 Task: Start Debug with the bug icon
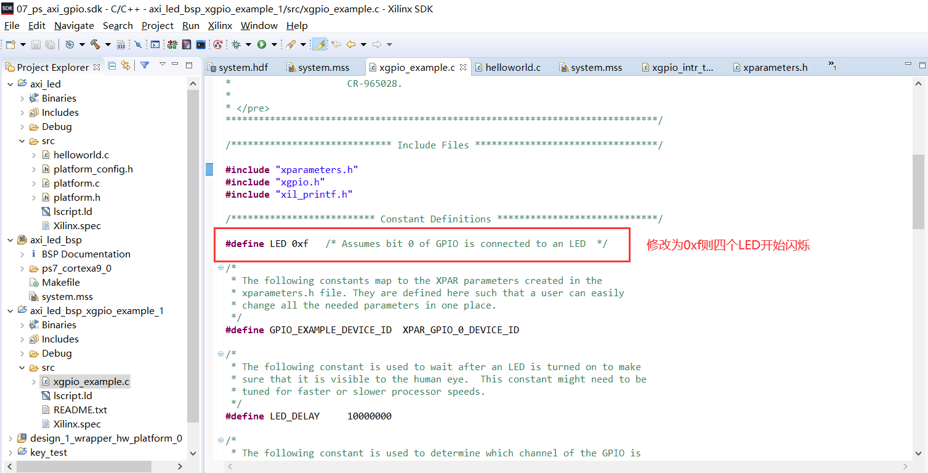coord(236,44)
